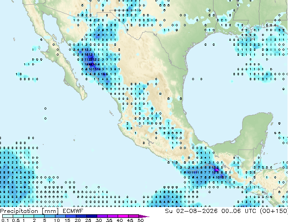Click the '20' legend scale value

pyautogui.click(x=78, y=220)
